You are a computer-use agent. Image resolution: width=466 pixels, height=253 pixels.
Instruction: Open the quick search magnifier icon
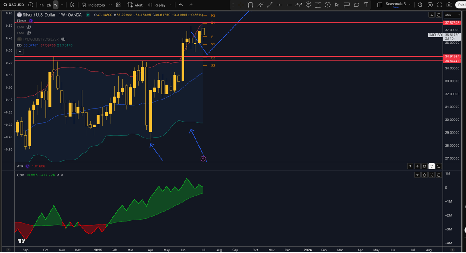tap(420, 5)
